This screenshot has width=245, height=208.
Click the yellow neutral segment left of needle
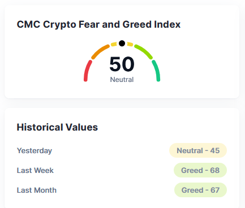(114, 44)
